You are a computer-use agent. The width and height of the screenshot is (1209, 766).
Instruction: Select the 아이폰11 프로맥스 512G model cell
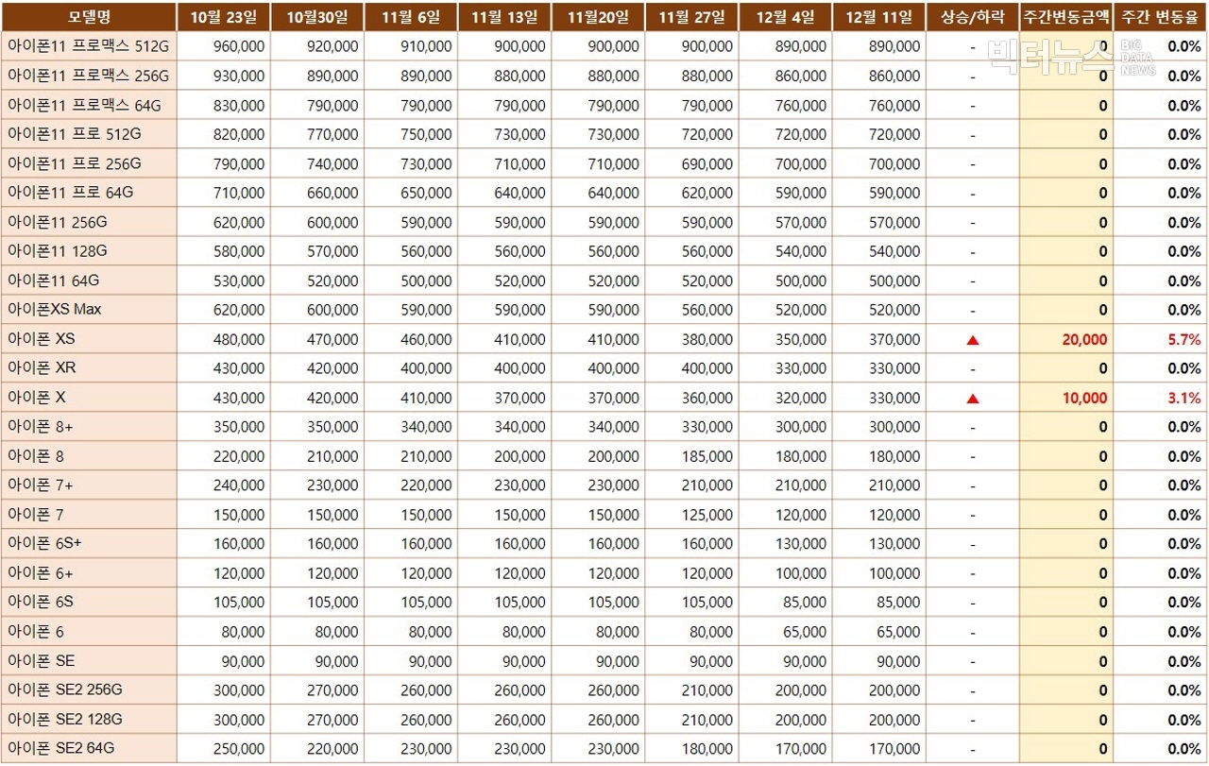tap(89, 46)
